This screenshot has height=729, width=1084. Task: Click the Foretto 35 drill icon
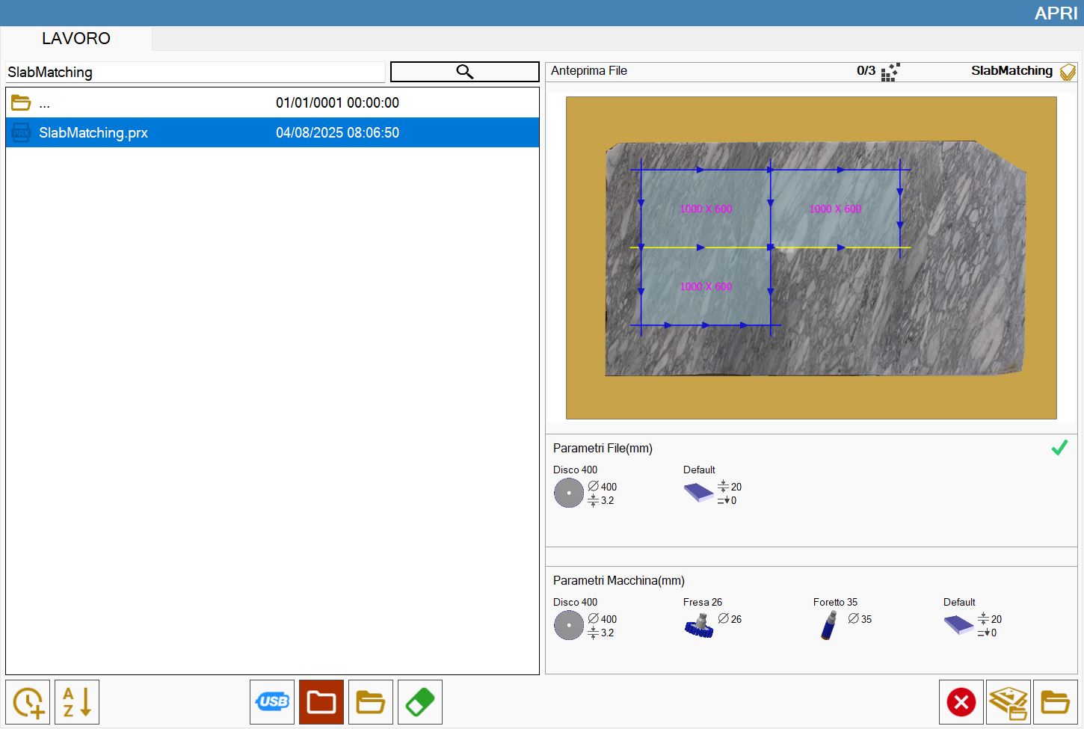click(x=829, y=625)
